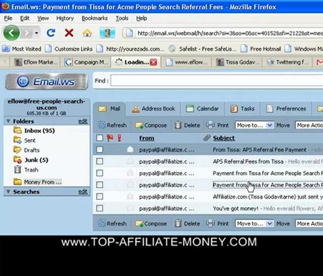
Task: Click the top Print button
Action: 217,125
